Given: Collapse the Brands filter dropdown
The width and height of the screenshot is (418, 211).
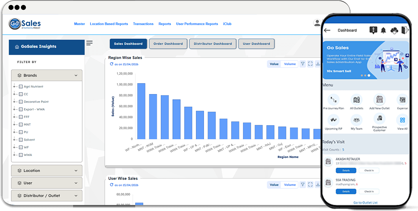Looking at the screenshot, I should pyautogui.click(x=46, y=75).
